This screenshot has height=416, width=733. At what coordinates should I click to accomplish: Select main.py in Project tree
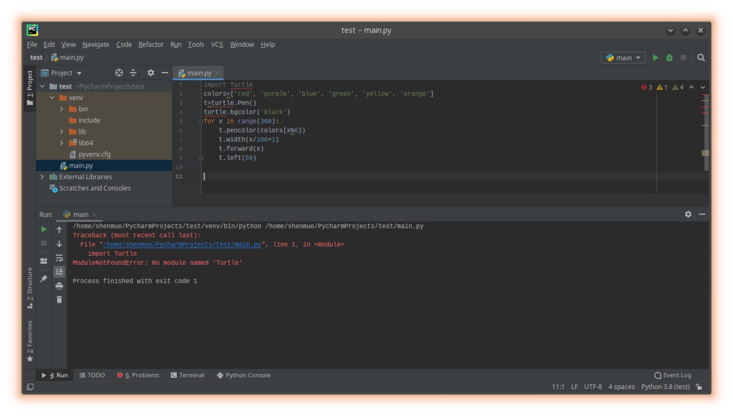[104, 165]
